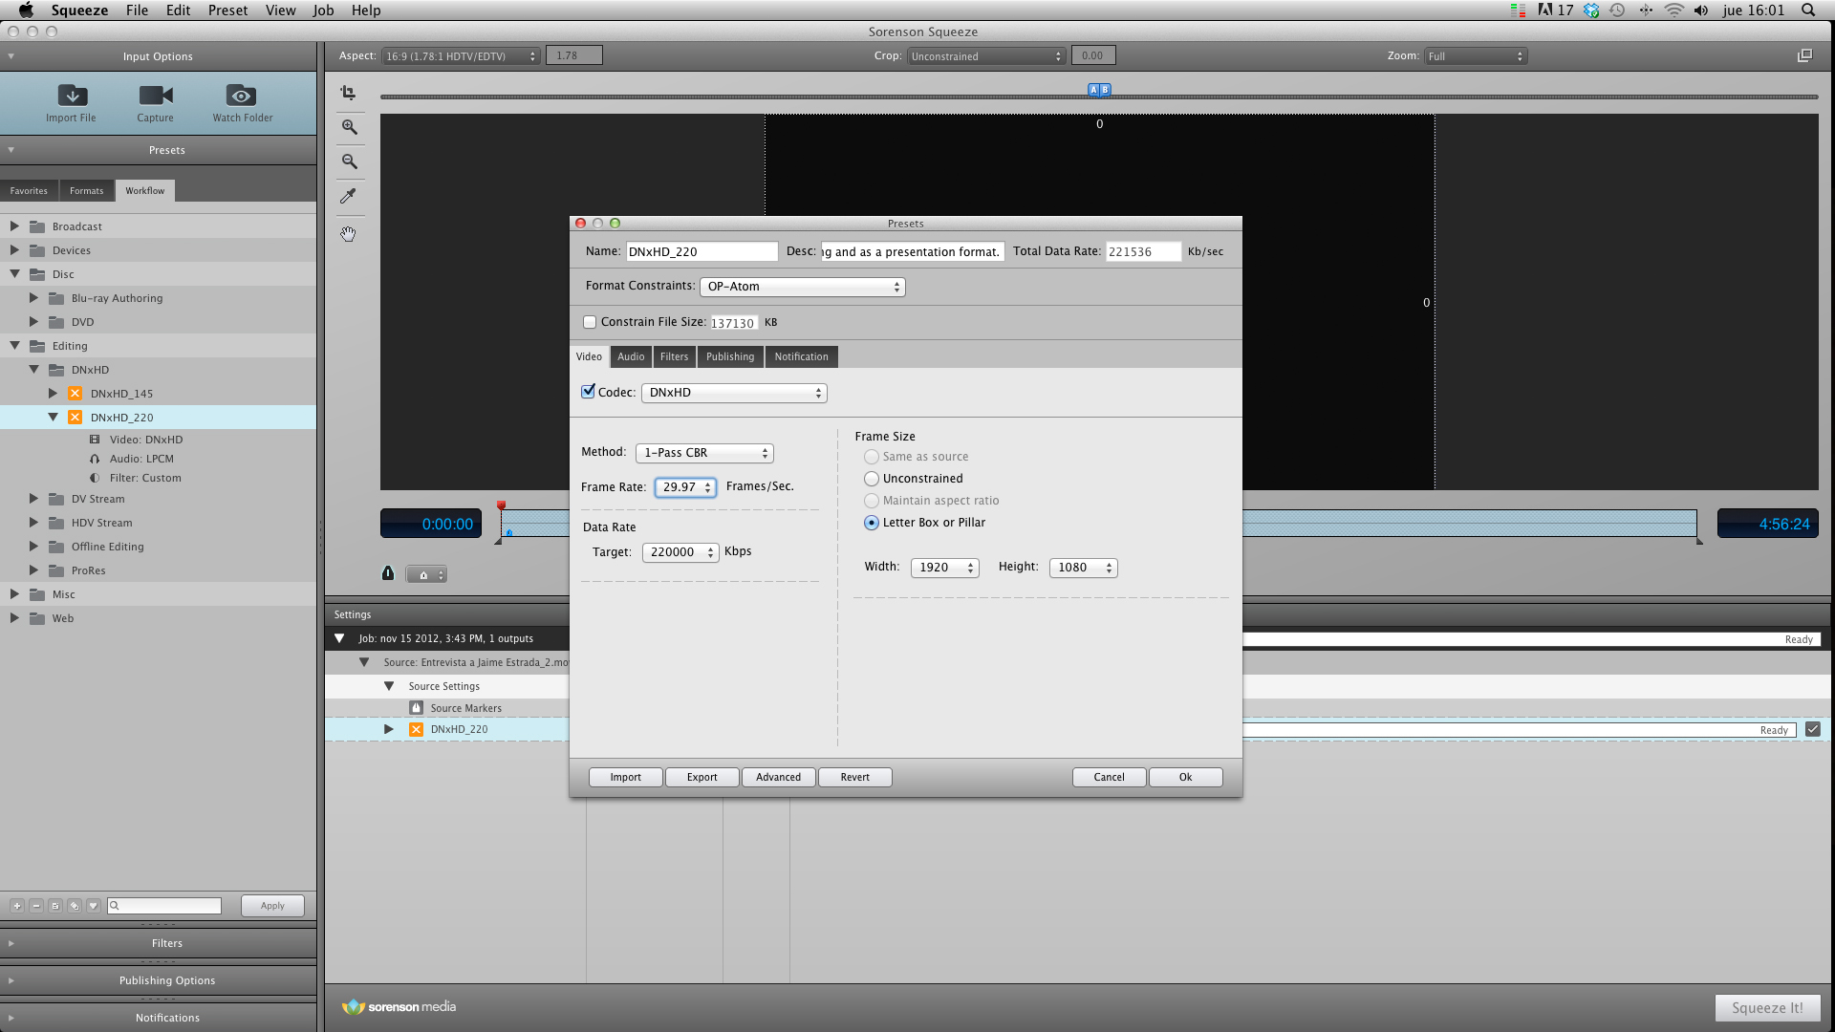Image resolution: width=1835 pixels, height=1032 pixels.
Task: Expand the Web folder
Action: (x=14, y=618)
